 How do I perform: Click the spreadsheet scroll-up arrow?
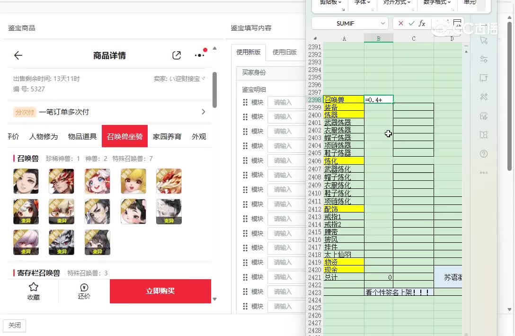466,52
